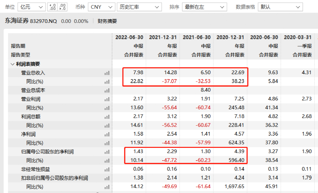Open the chart icon for the last 同比(%) row
This screenshot has height=193, width=318.
coord(107,187)
